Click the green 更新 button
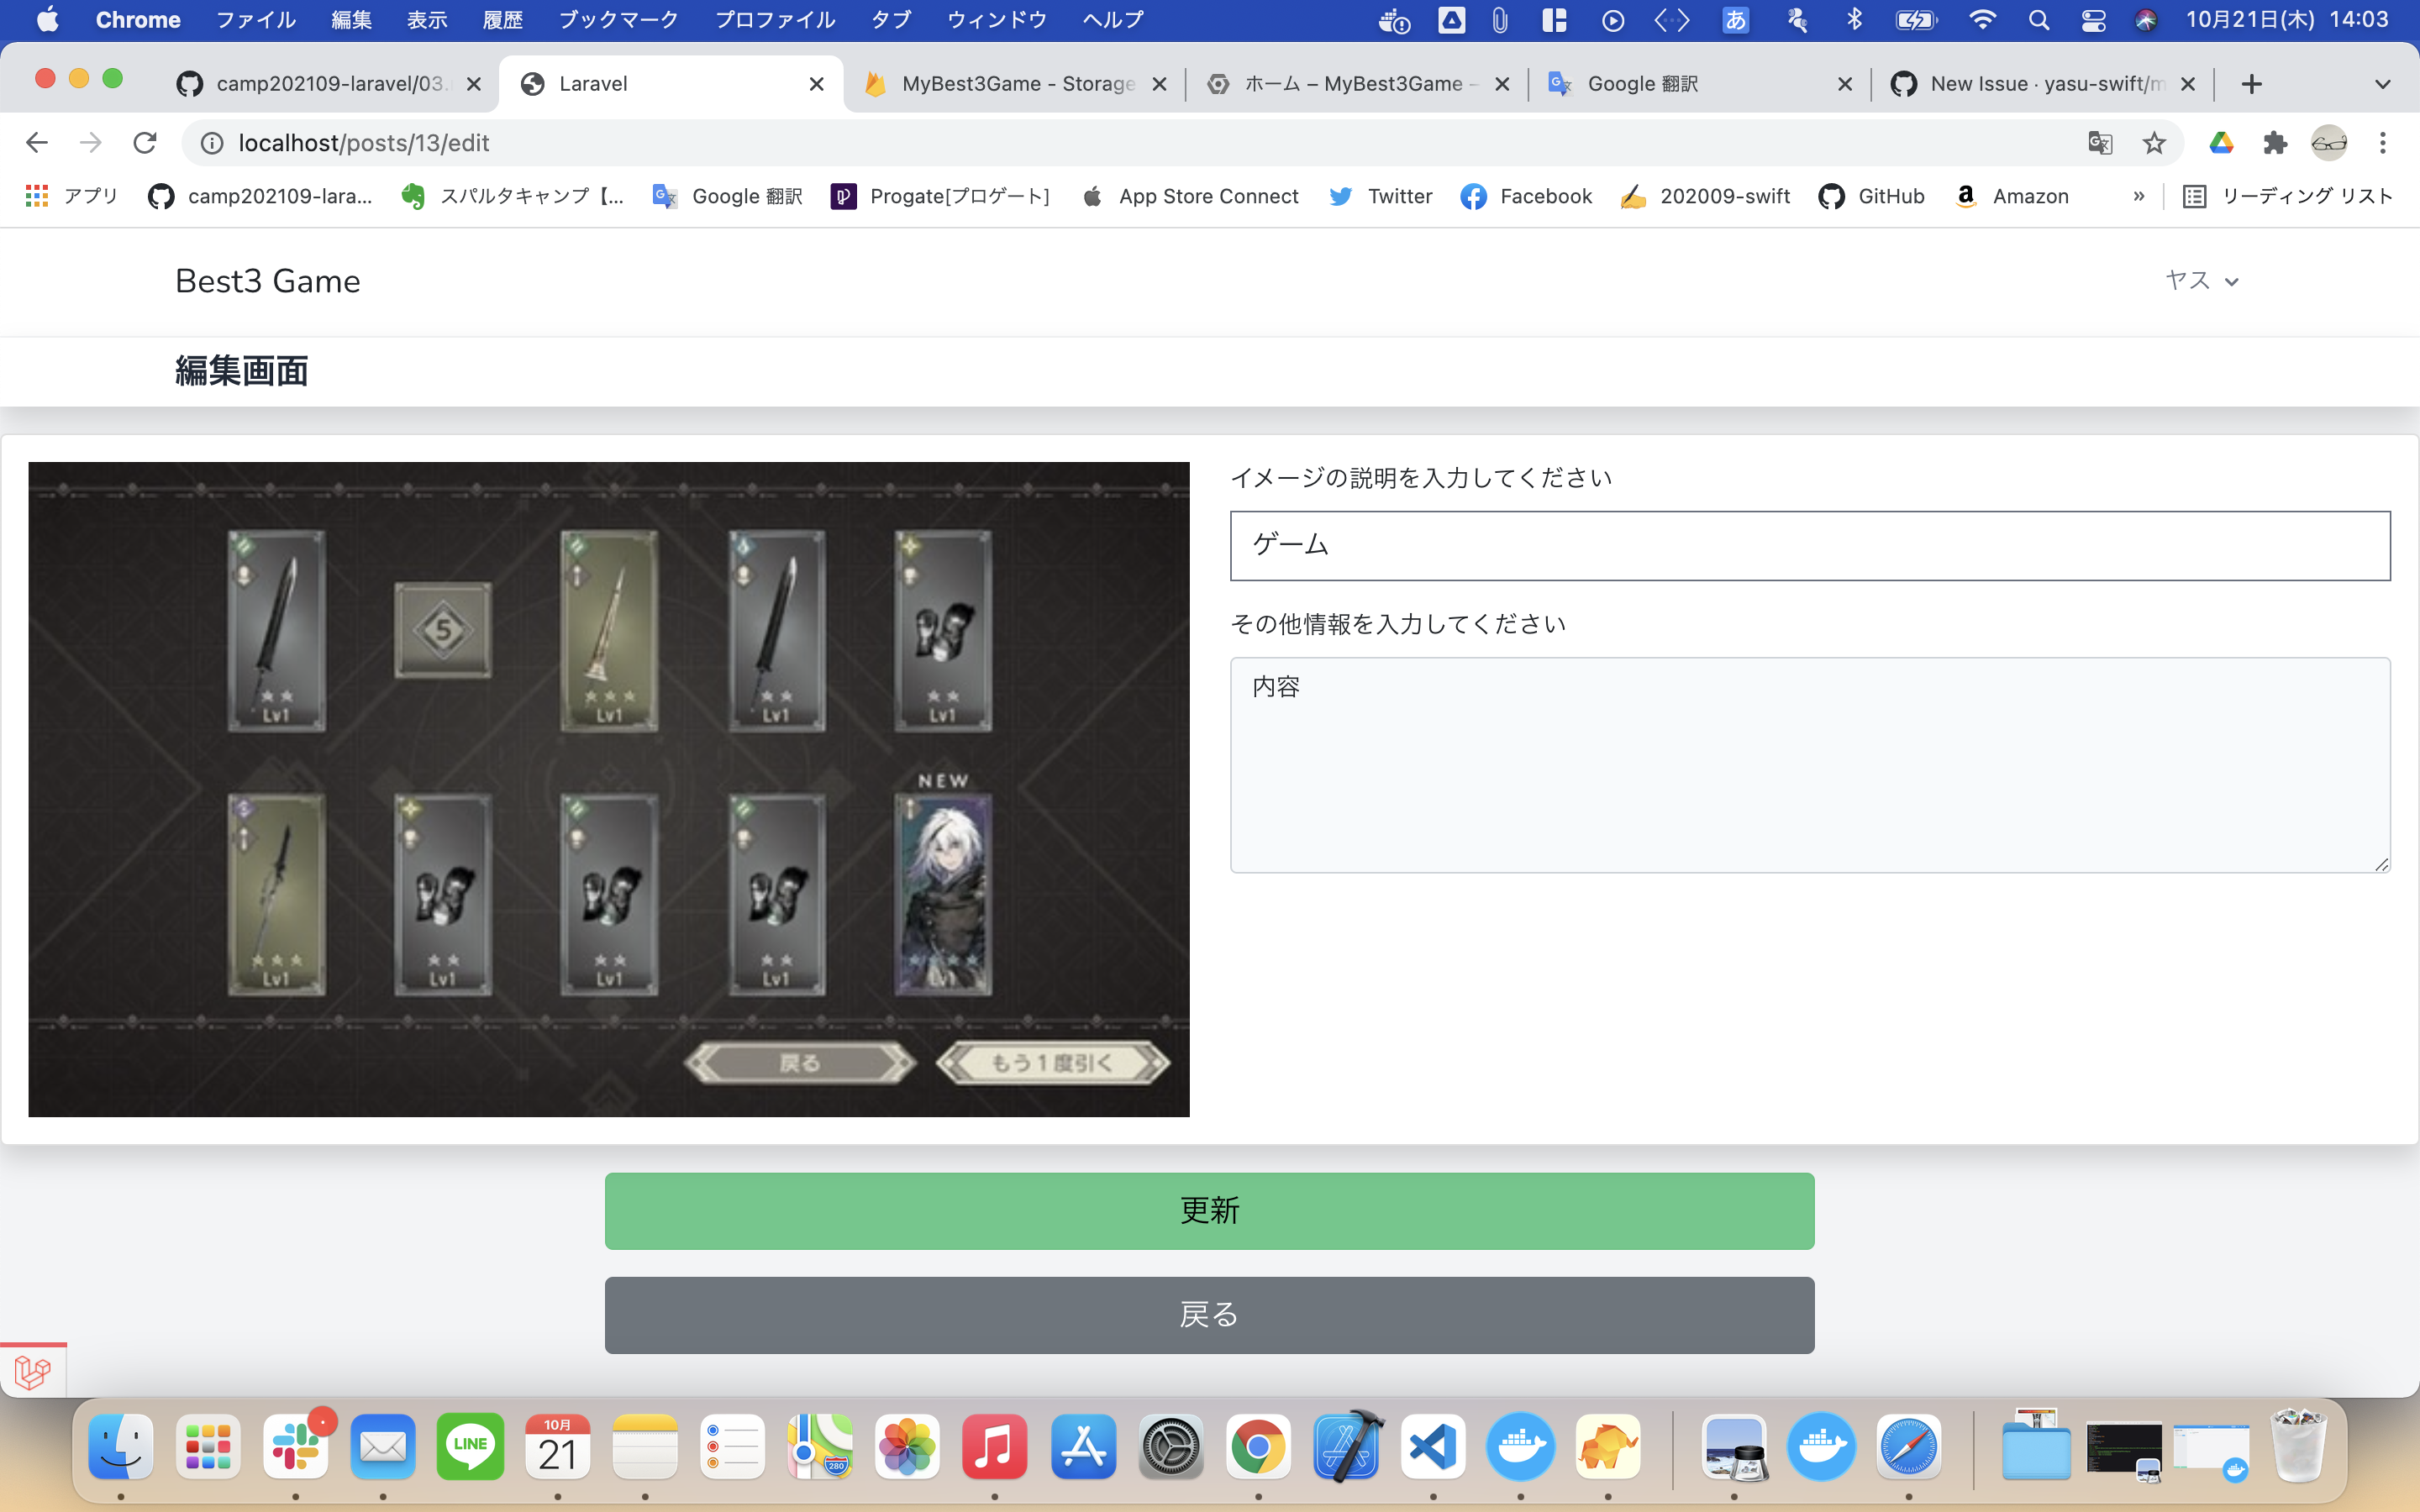Image resolution: width=2420 pixels, height=1512 pixels. point(1209,1211)
